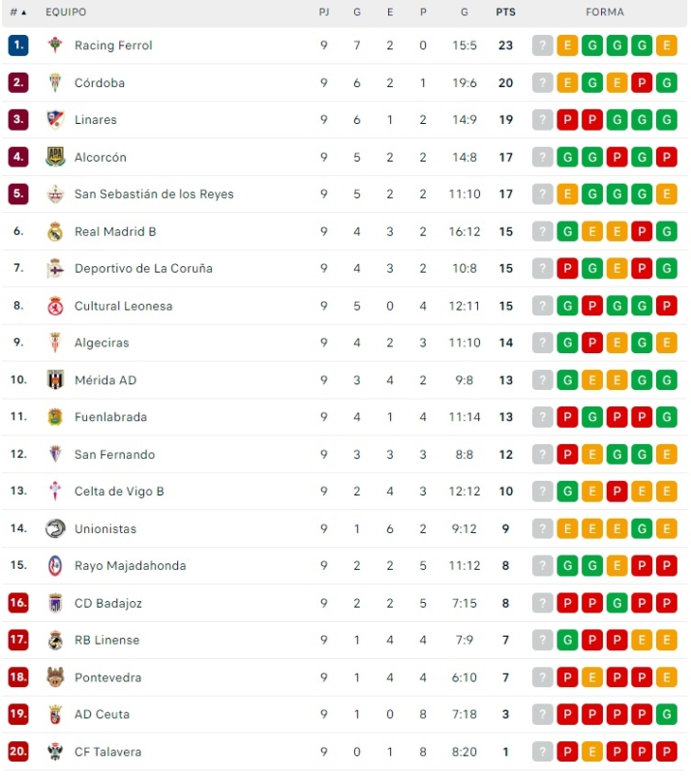Viewport: 691px width, 779px height.
Task: Click the Unionistas team crest
Action: pyautogui.click(x=55, y=528)
